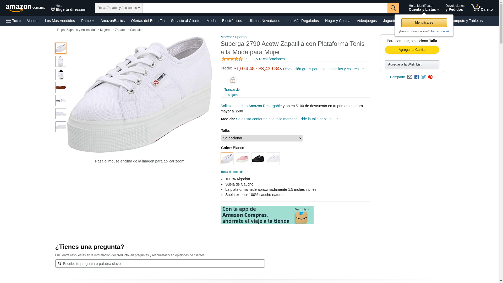Screen dimensions: 503x283
Task: Click the Transacción segura lock icon
Action: point(233,80)
